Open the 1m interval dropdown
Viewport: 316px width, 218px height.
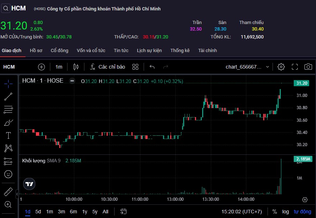(x=59, y=67)
